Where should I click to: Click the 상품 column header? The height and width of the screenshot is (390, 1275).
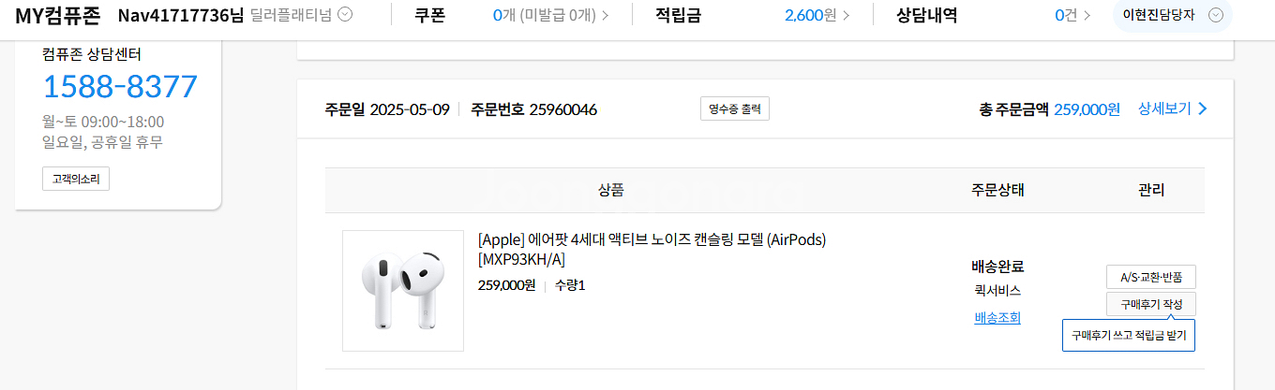(611, 191)
